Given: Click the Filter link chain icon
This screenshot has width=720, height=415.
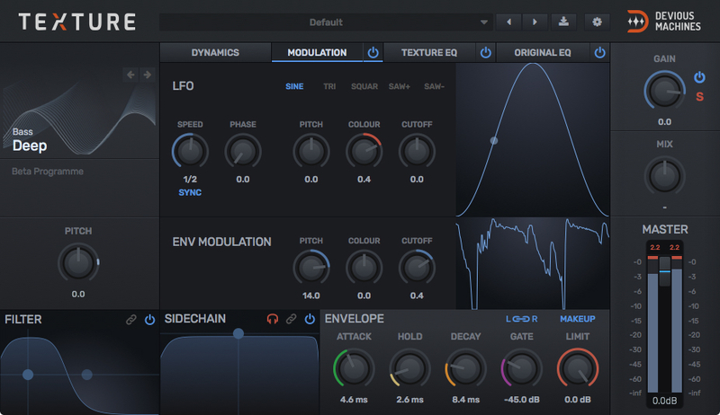Looking at the screenshot, I should click(130, 319).
